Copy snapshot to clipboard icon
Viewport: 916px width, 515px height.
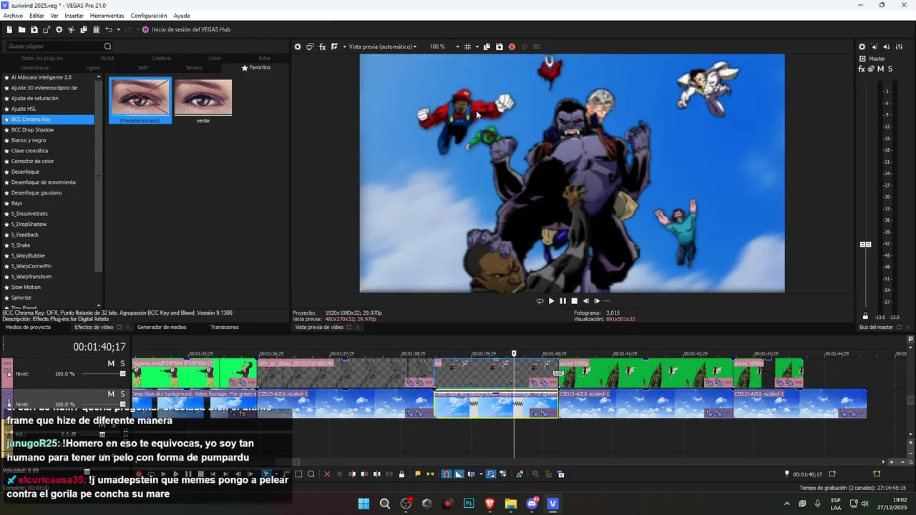point(487,46)
